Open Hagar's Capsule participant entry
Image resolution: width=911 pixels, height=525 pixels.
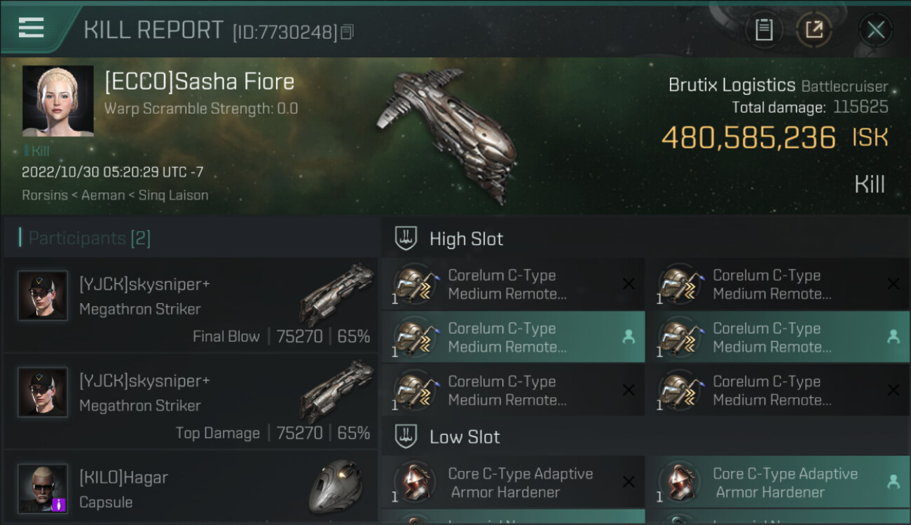[x=191, y=489]
